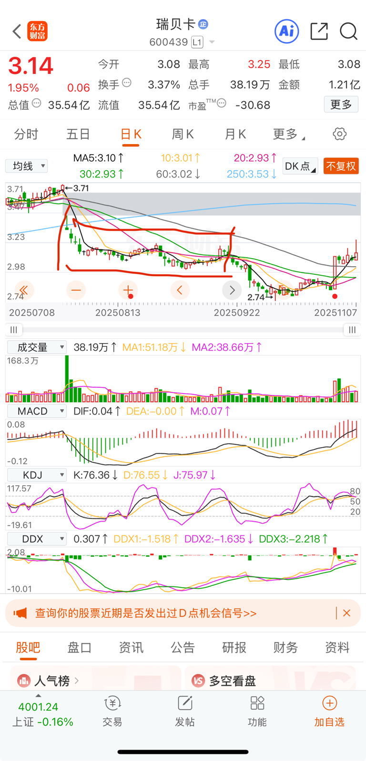Tap info icon next to 市盈TTM
Viewport: 366px width, 761px height.
coord(222,103)
